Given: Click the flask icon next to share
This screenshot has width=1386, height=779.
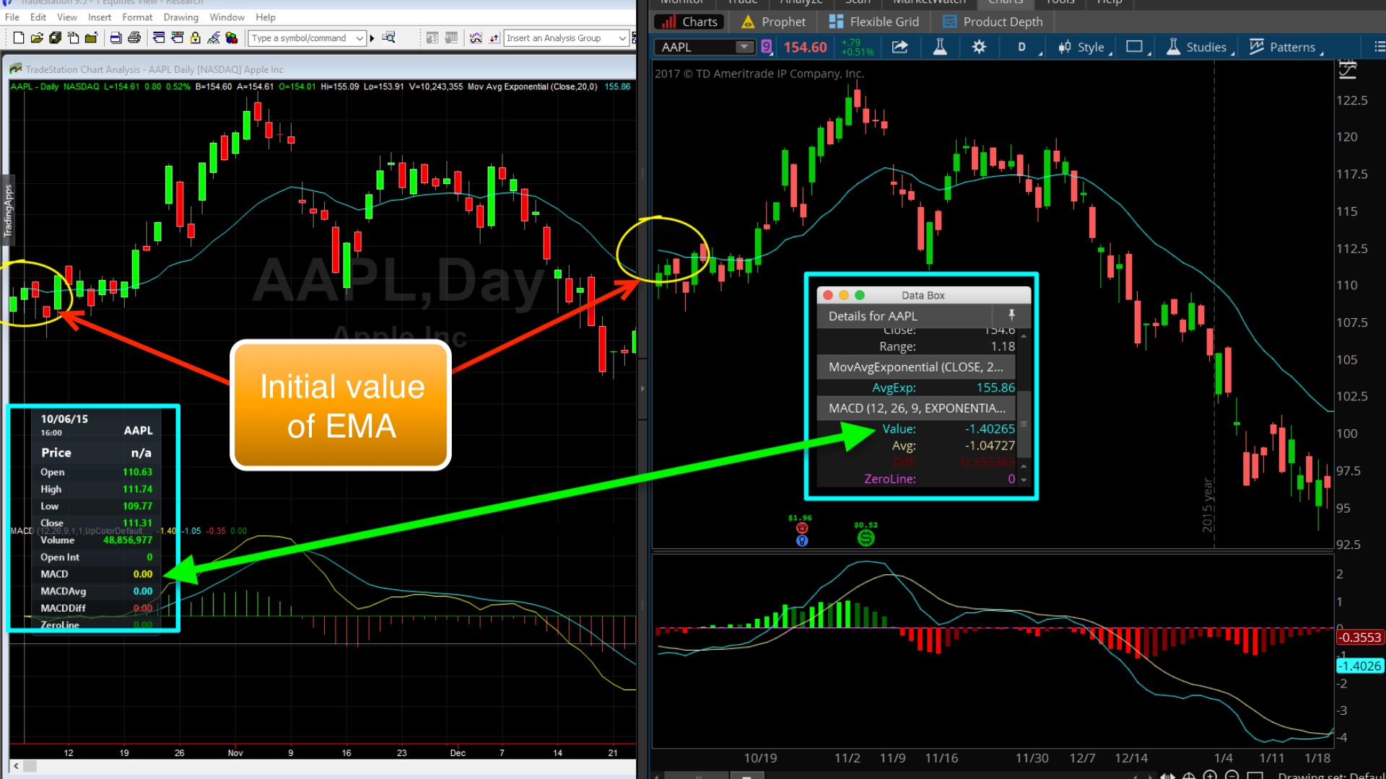Looking at the screenshot, I should point(940,47).
